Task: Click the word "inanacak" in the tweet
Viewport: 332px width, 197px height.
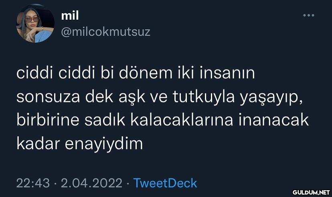Action: coord(274,120)
